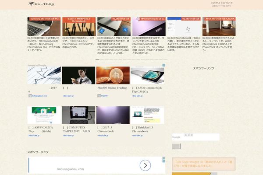
Task: Open the HP Chromebook 13 G1 carousel thumbnail
Action: (x=149, y=26)
